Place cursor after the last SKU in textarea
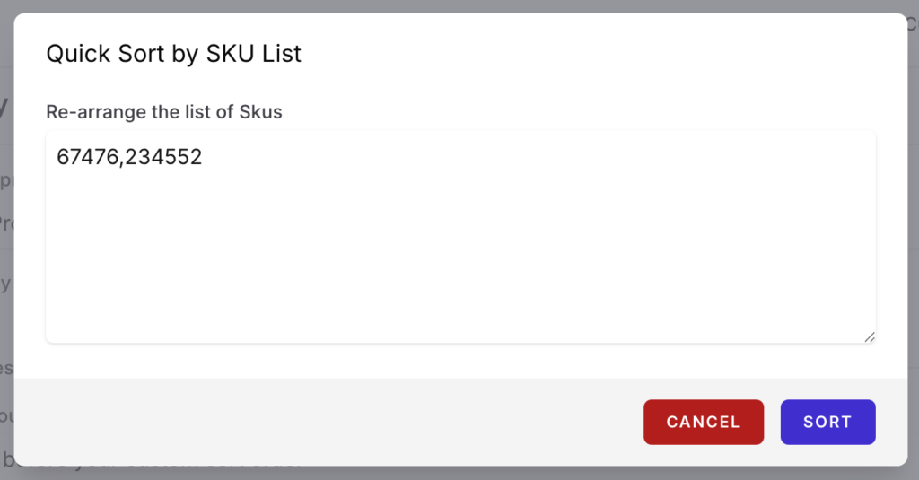Viewport: 919px width, 480px height. [x=204, y=158]
